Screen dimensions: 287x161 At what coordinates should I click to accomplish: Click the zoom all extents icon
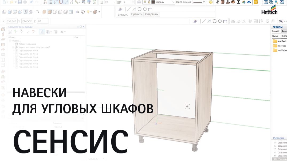coord(266,2)
